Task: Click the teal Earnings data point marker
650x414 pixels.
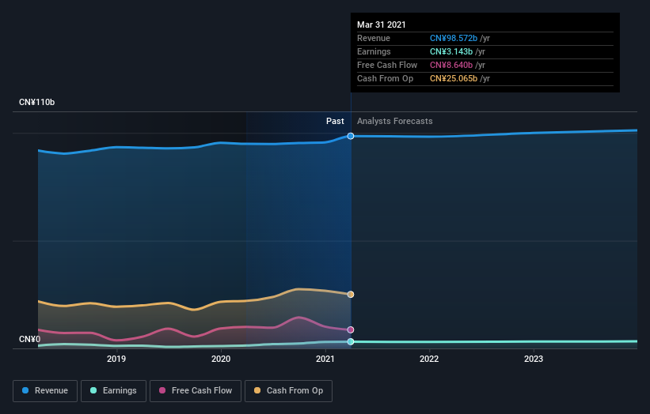Action: pyautogui.click(x=351, y=341)
